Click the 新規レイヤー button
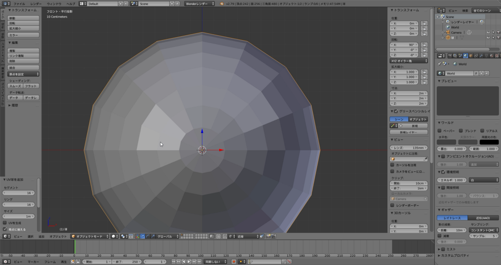This screenshot has height=265, width=501. pyautogui.click(x=409, y=132)
